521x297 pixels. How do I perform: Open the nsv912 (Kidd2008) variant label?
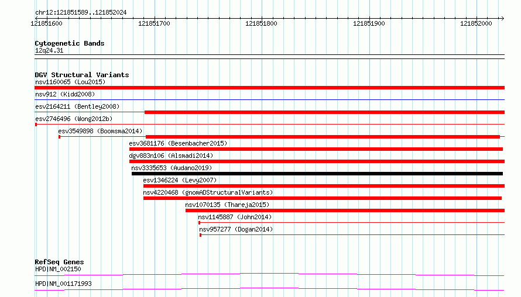(65, 94)
